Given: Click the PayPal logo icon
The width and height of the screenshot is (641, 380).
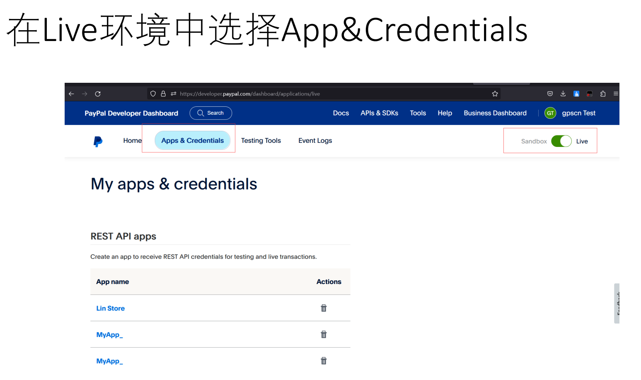Looking at the screenshot, I should click(x=98, y=142).
